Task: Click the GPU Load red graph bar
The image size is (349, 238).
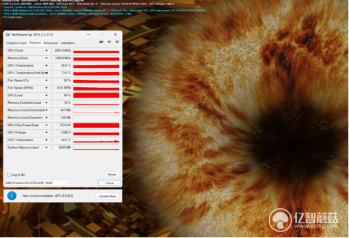Action: 96,96
